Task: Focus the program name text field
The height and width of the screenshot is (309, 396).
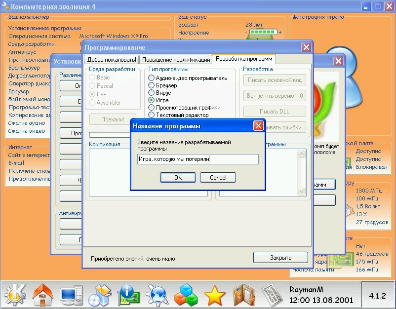Action: 198,159
